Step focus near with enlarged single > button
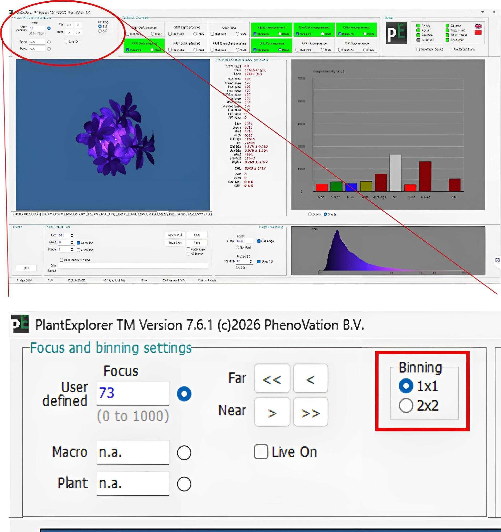The height and width of the screenshot is (532, 501). point(272,412)
